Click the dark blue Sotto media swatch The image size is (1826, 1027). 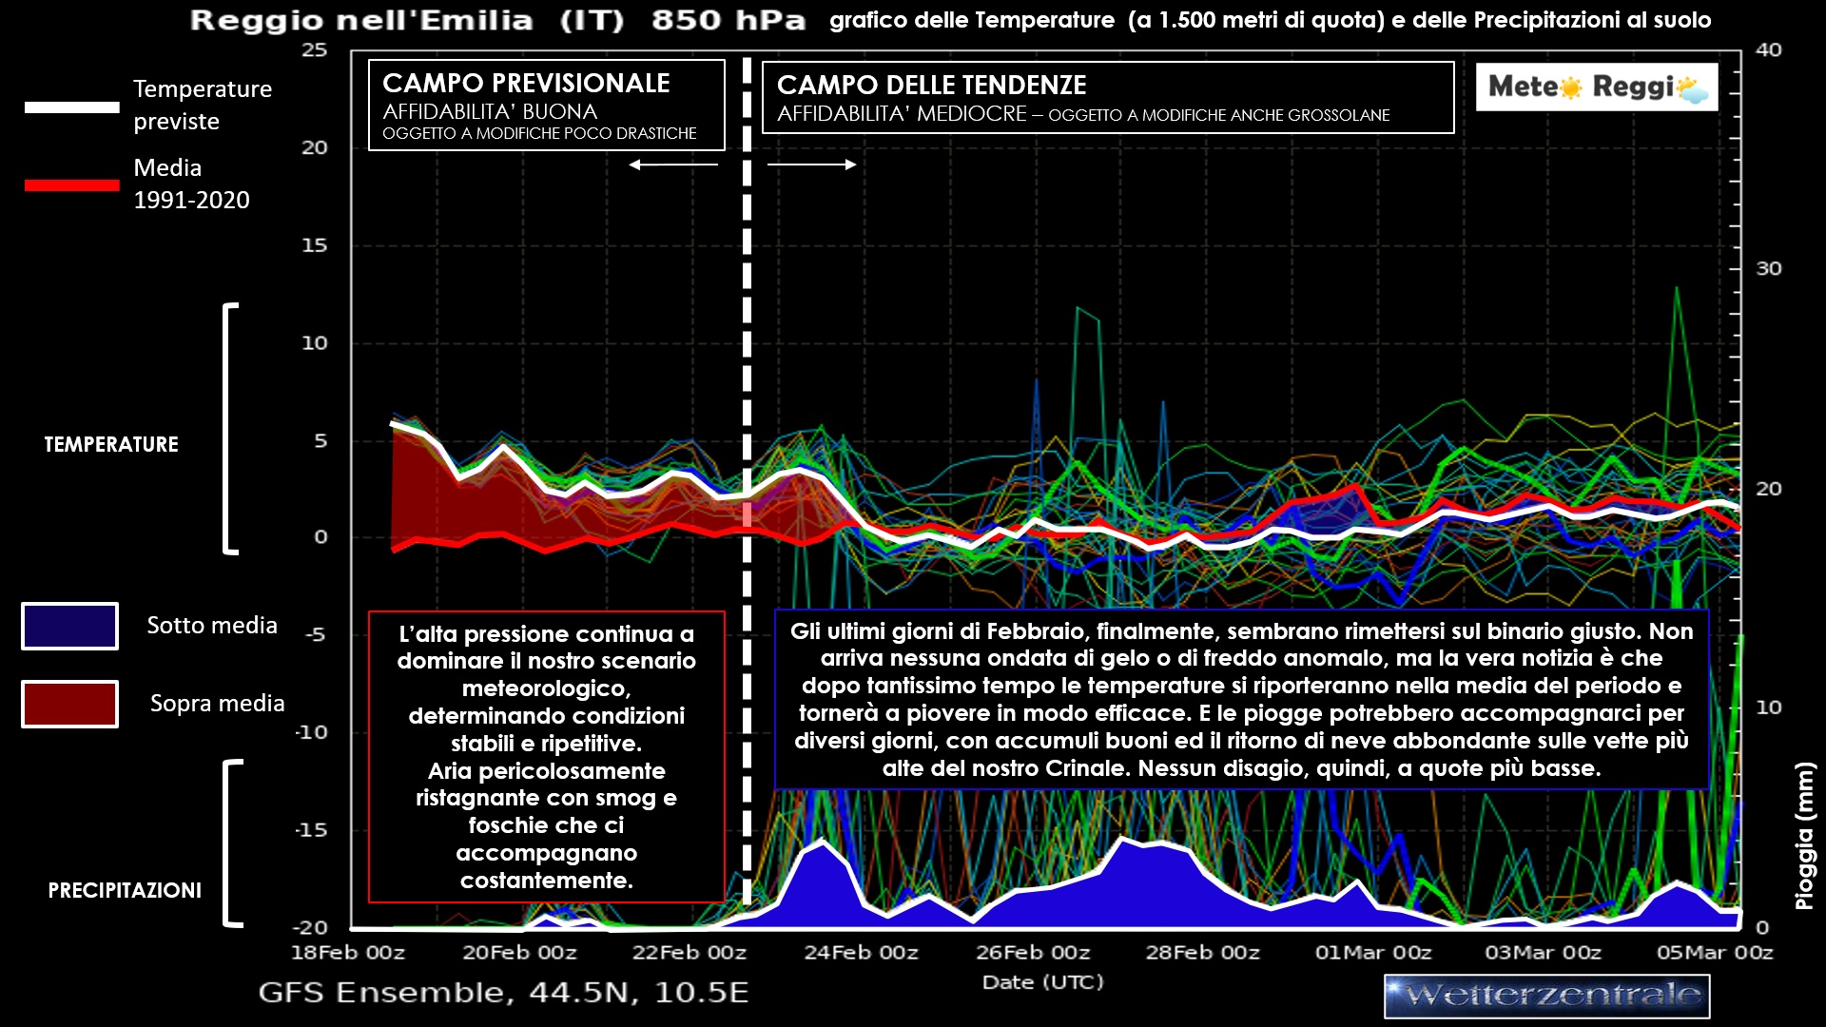click(70, 626)
